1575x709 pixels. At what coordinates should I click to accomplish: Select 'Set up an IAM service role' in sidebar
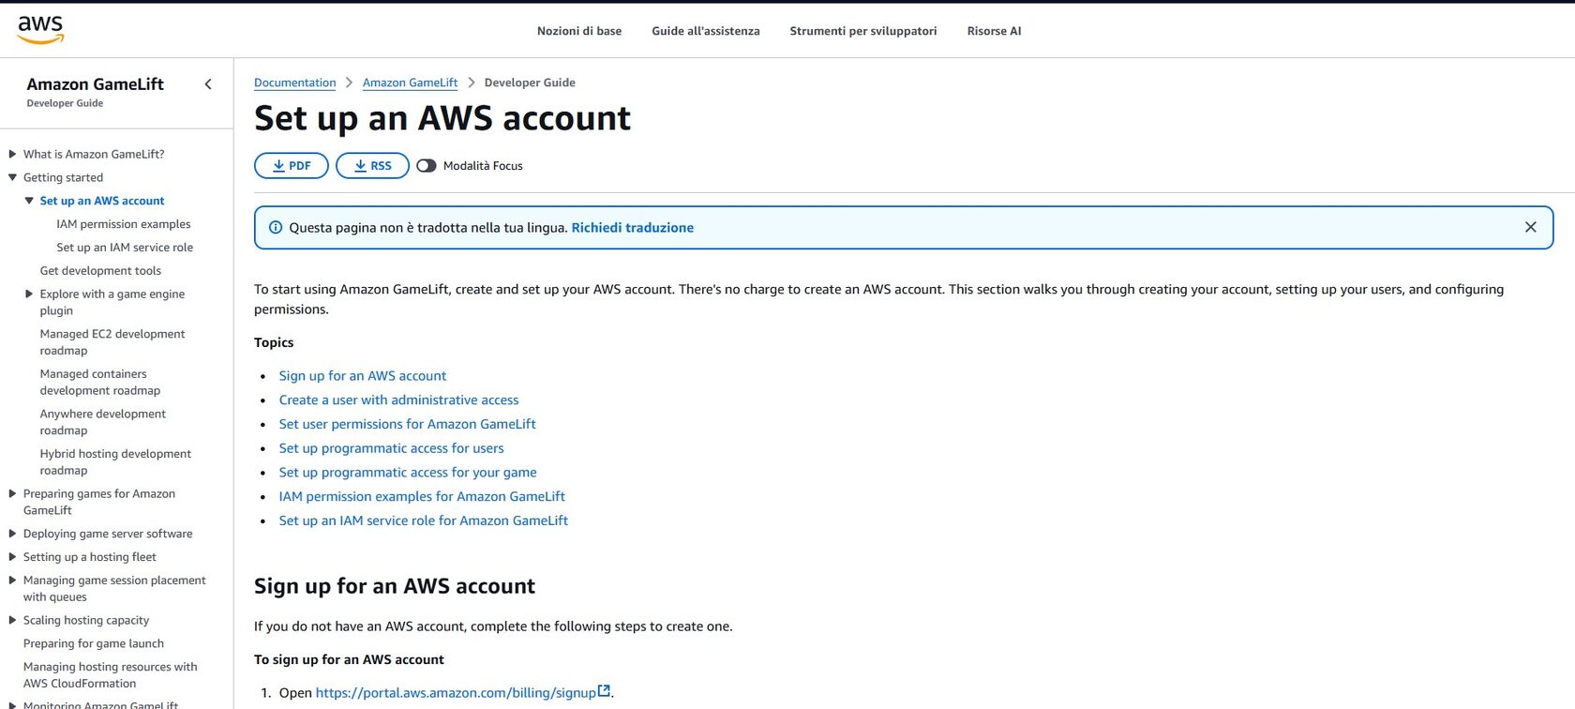[x=125, y=248]
